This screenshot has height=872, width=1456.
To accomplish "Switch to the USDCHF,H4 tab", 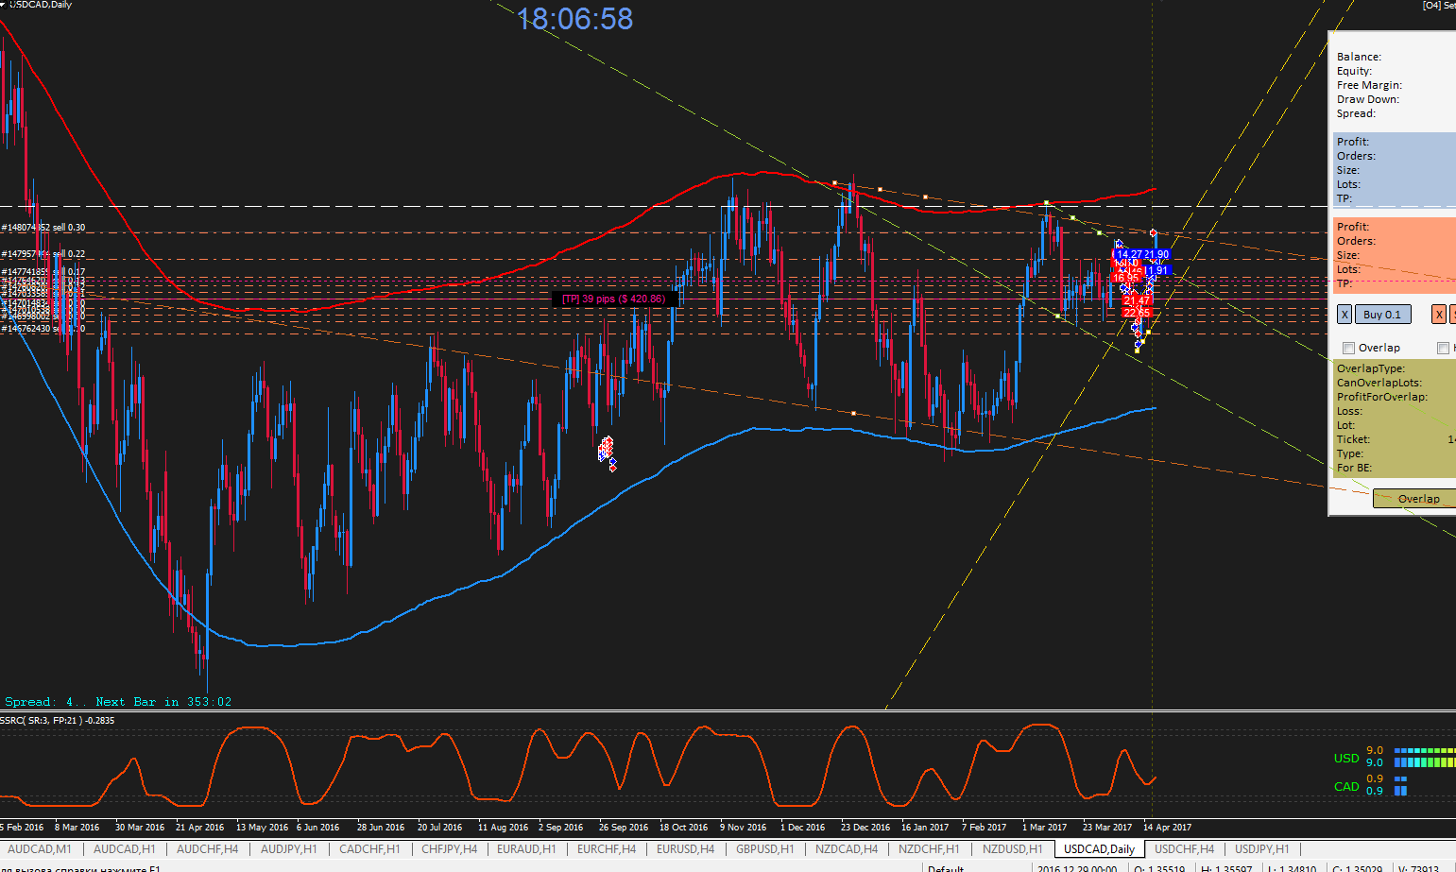I will [1184, 849].
